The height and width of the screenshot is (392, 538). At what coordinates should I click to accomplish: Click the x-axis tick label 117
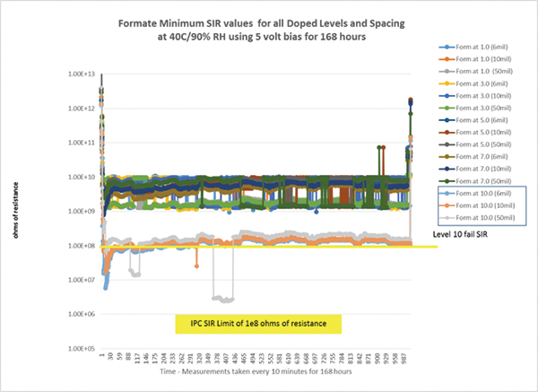pos(137,359)
